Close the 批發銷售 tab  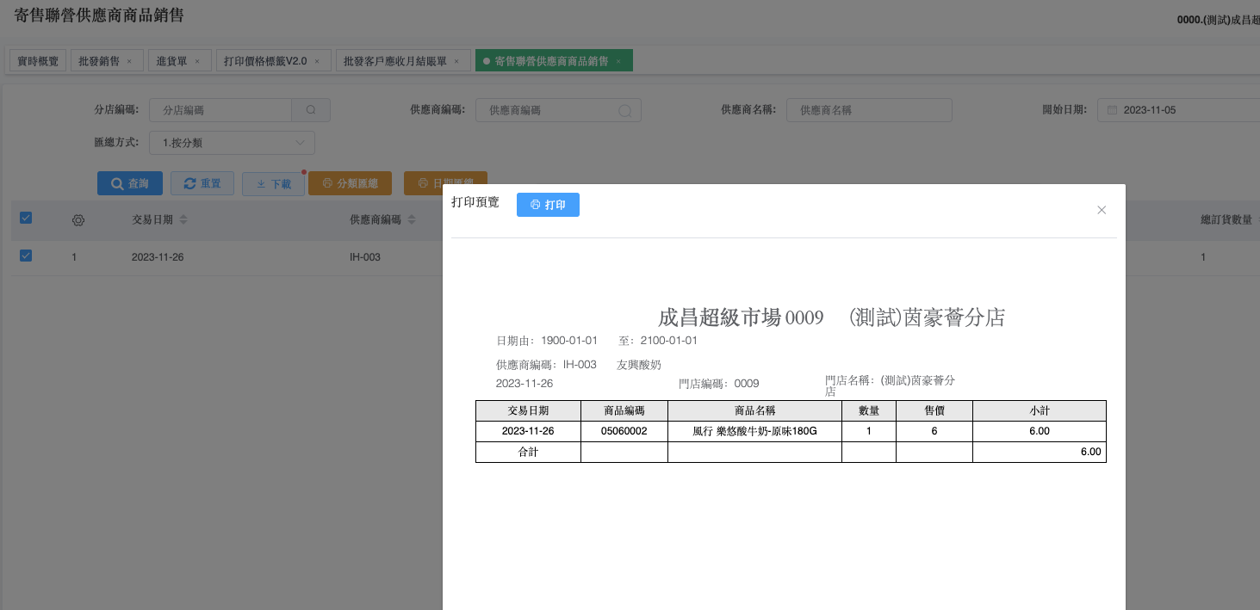tap(129, 62)
